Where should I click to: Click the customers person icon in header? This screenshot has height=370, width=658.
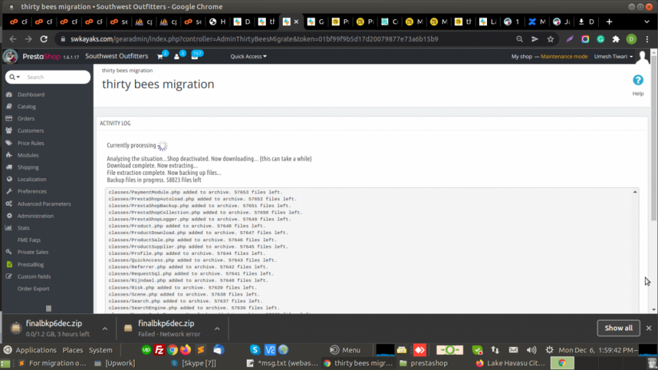177,57
